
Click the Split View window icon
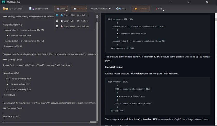click(74, 9)
